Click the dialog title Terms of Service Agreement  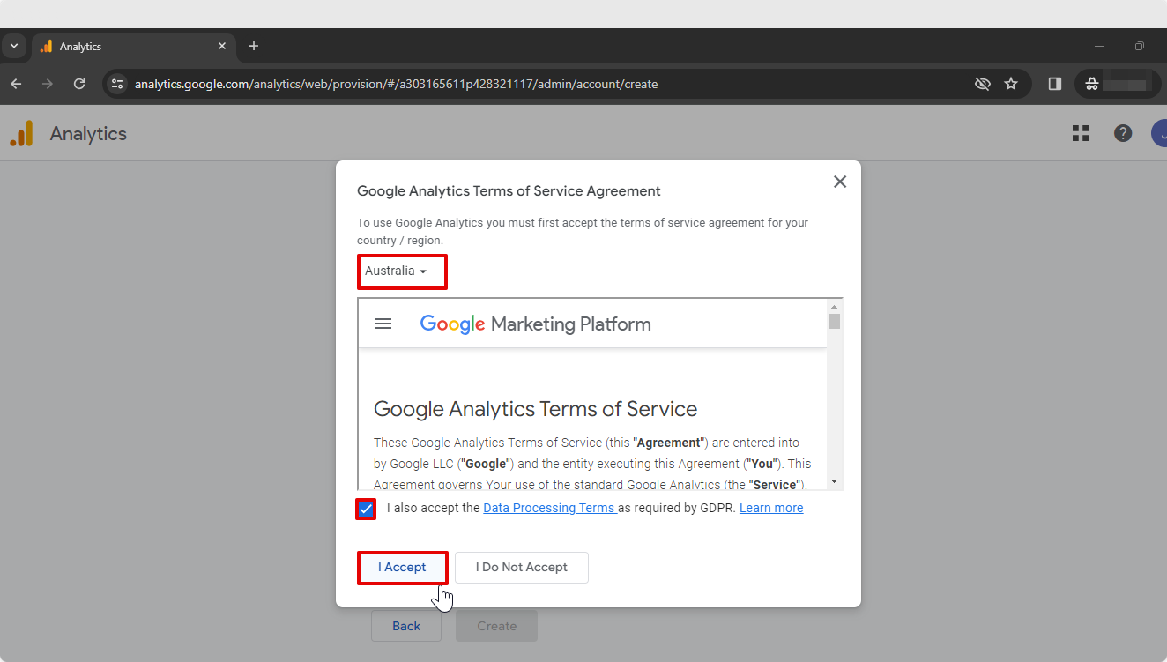[509, 190]
